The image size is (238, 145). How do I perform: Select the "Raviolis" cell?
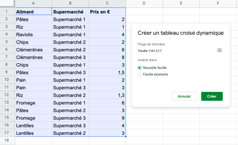pos(33,34)
